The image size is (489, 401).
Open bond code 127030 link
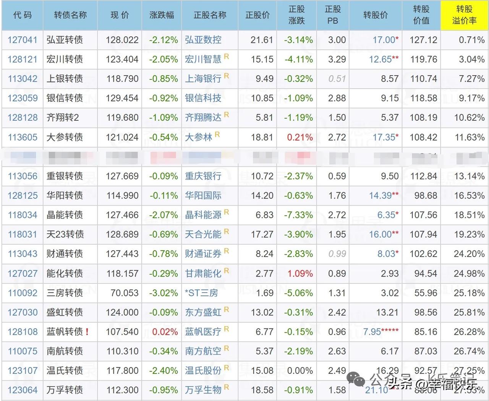click(23, 312)
